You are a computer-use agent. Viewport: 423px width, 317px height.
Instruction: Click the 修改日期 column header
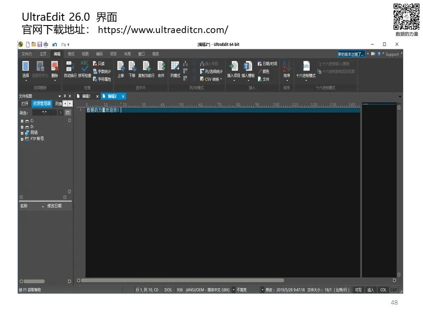pos(58,206)
